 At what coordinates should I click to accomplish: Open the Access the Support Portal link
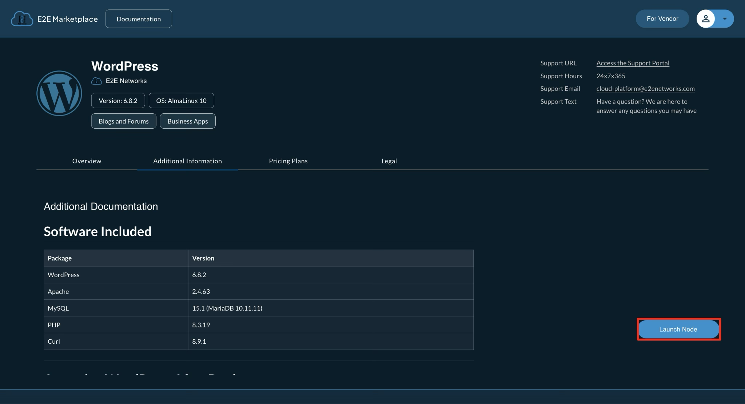pyautogui.click(x=633, y=63)
